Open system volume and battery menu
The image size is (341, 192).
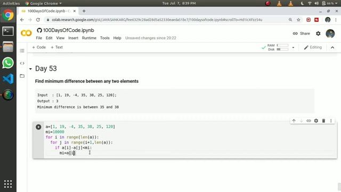tap(319, 3)
